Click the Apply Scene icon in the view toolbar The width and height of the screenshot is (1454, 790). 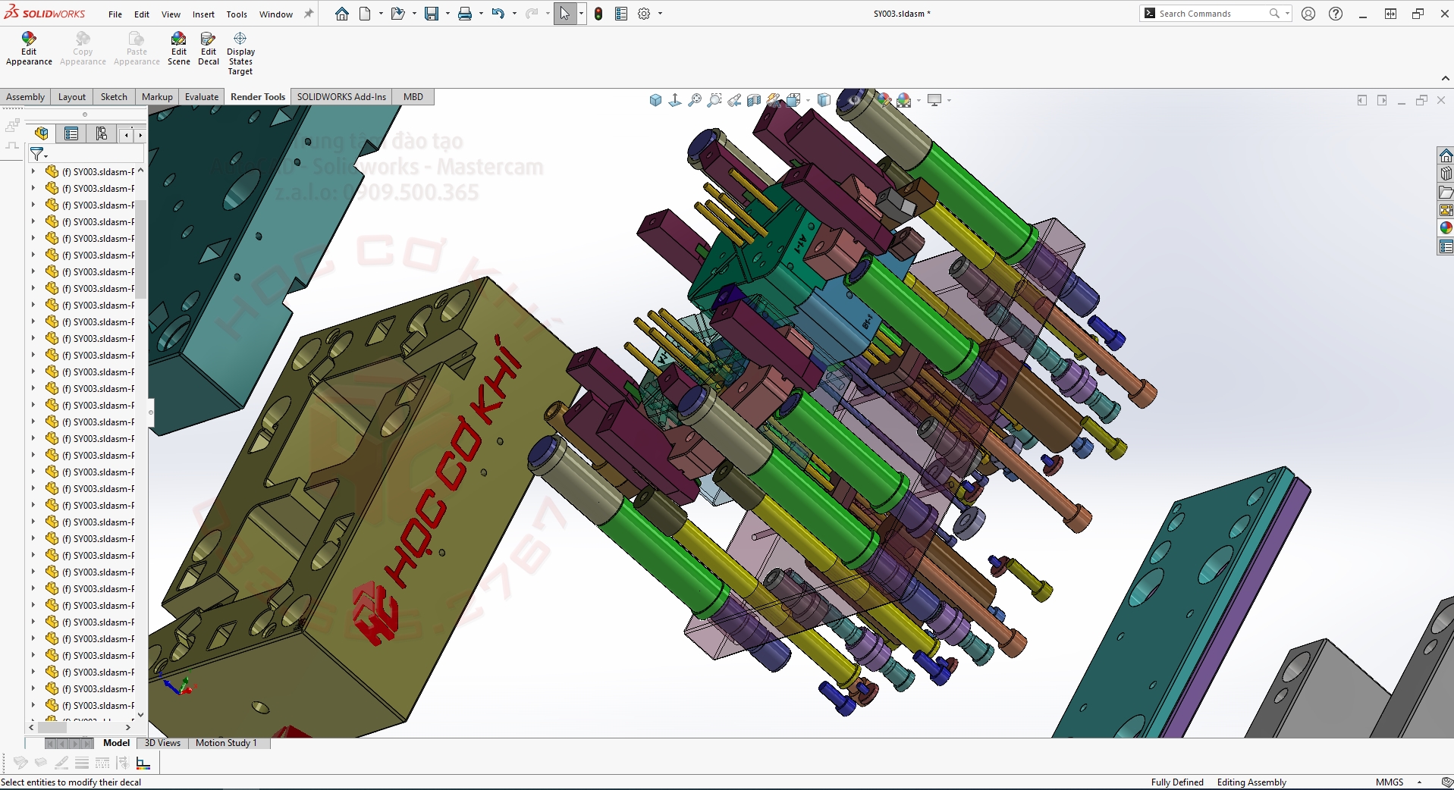tap(904, 100)
